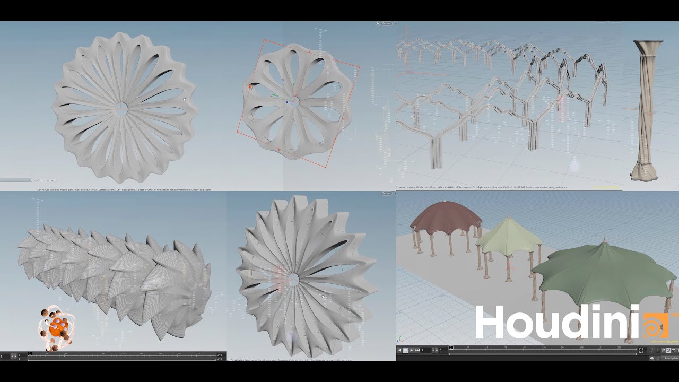This screenshot has height=382, width=679.
Task: Jump to last frame in umbrella-scene playbar
Action: [417, 350]
